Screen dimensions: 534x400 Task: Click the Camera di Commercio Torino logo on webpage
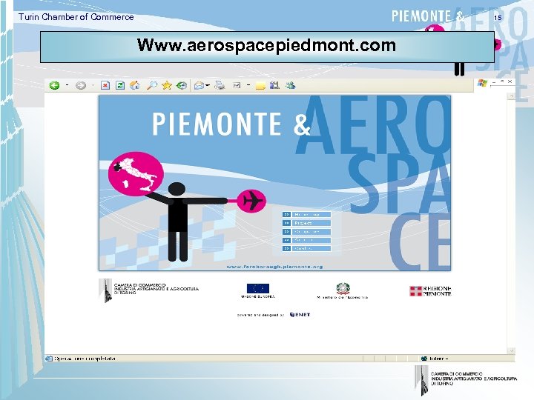[148, 290]
